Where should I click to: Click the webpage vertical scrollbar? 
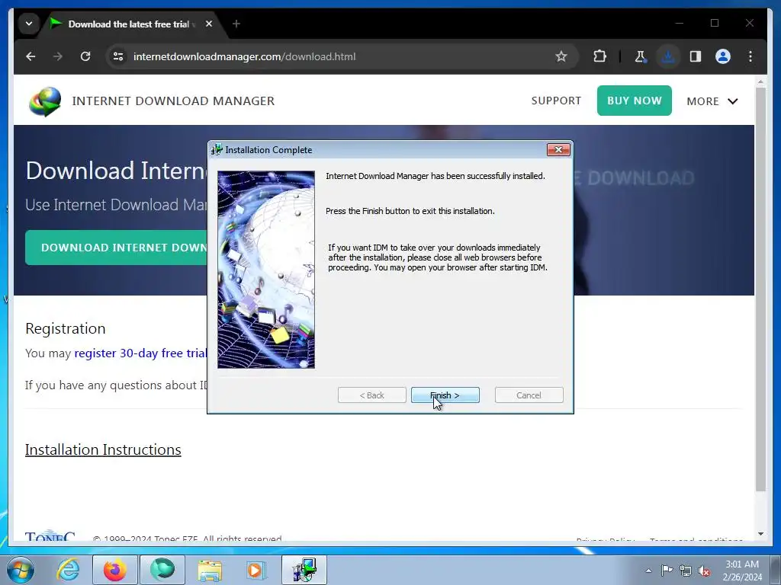coord(760,289)
